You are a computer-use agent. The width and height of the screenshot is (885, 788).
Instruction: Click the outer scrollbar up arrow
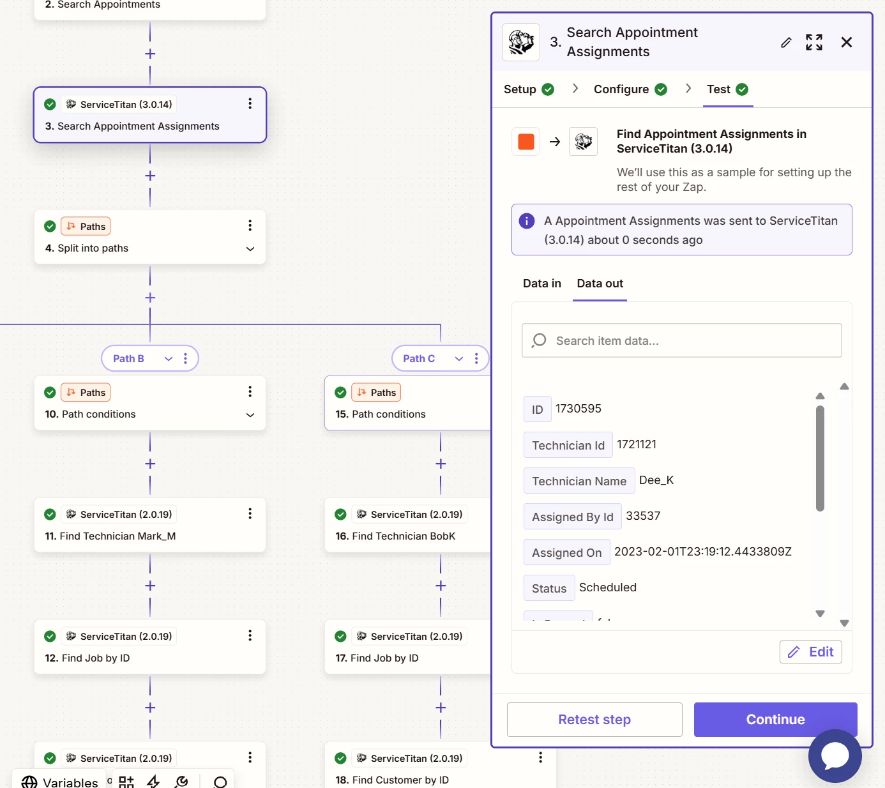coord(844,386)
